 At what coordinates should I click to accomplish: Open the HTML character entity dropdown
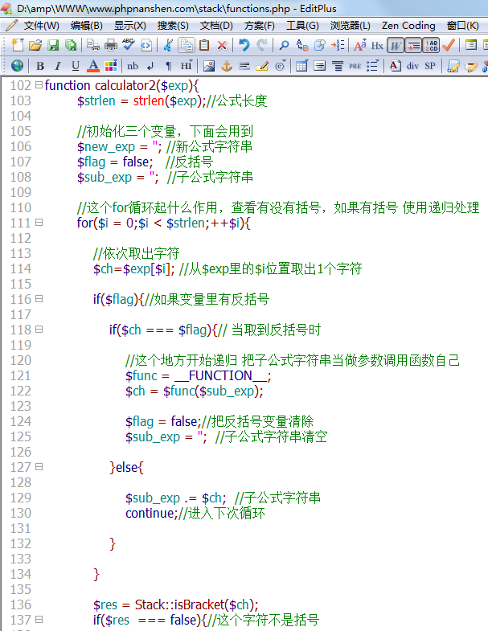281,66
